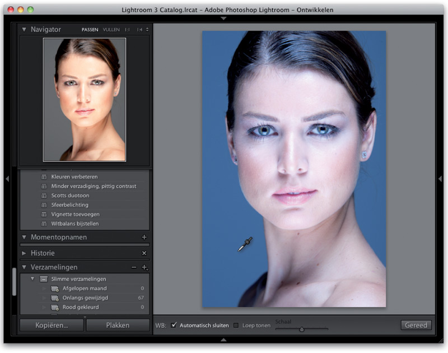The image size is (448, 353).
Task: Set Navigator zoom to Vullen
Action: (111, 30)
